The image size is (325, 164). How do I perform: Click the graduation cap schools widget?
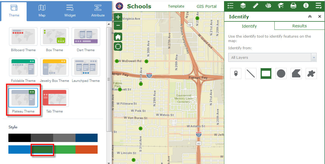point(281,6)
